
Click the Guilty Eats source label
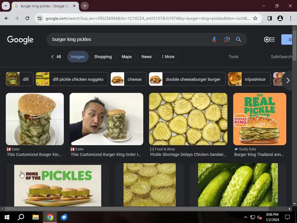point(247,149)
